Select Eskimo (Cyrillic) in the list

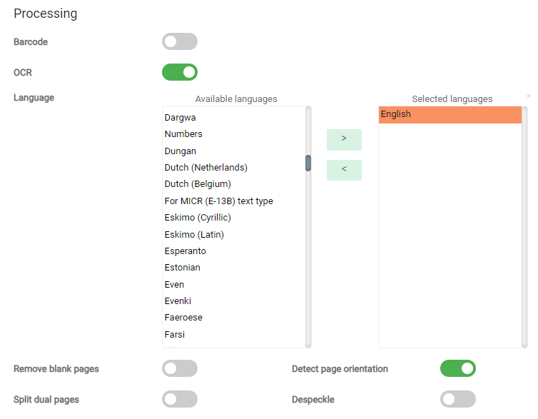click(x=198, y=218)
